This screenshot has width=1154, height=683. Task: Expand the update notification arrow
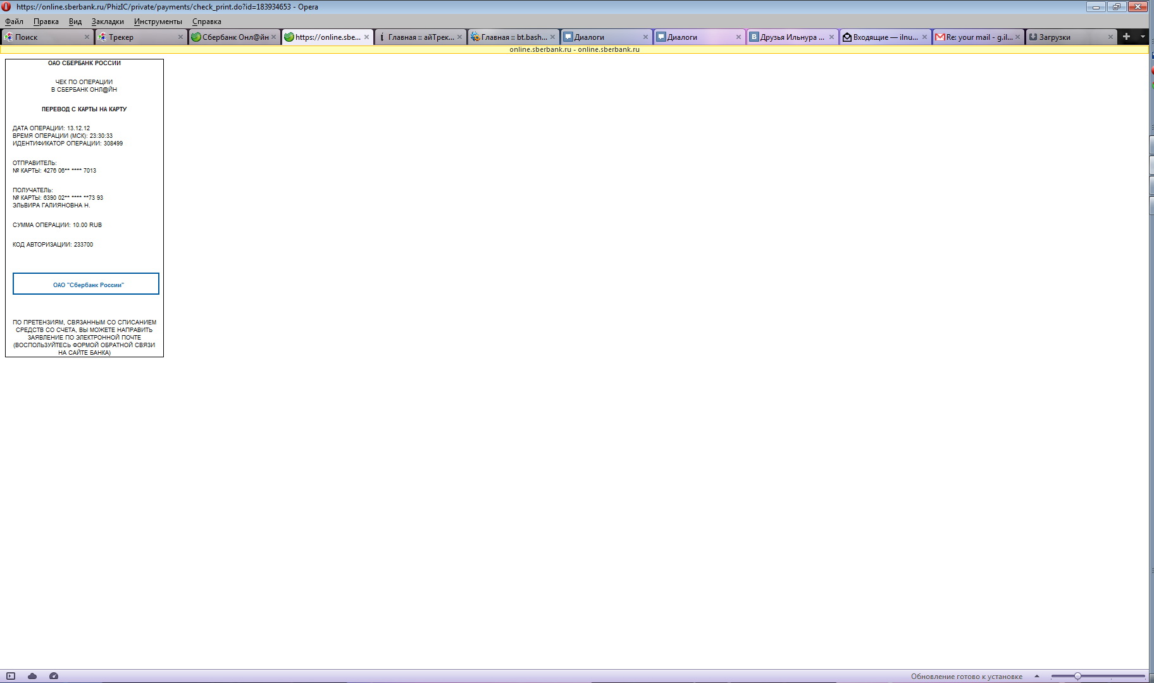click(1036, 676)
